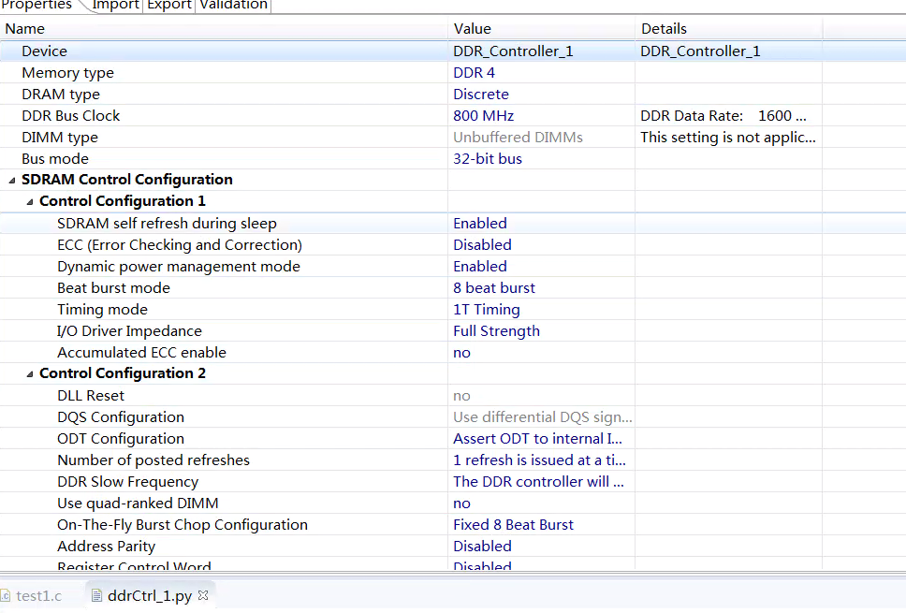The image size is (906, 613).
Task: Select the Timing mode row
Action: point(102,310)
